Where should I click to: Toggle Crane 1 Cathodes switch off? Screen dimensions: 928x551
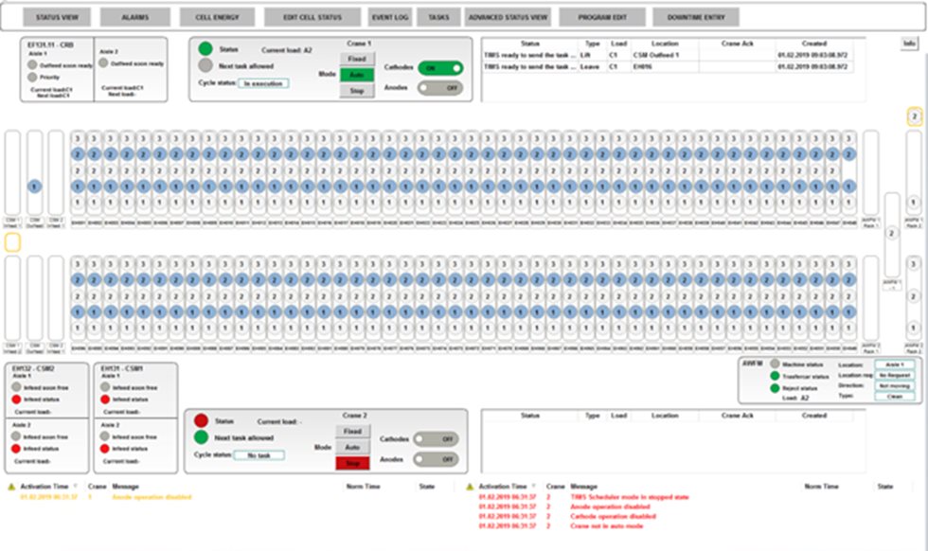click(x=439, y=68)
